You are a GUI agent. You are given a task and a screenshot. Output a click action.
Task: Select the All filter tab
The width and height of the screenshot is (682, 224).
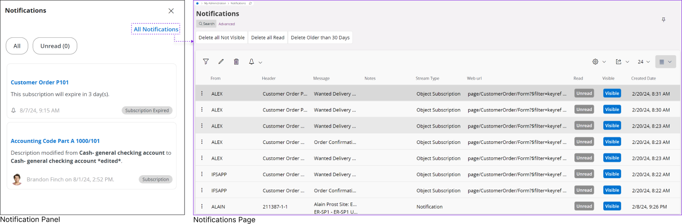pyautogui.click(x=17, y=46)
